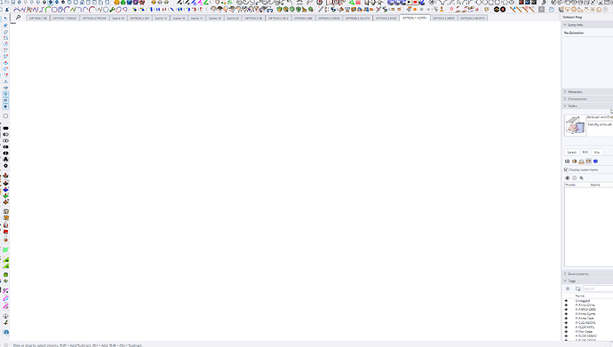Toggle visibility of Untagged tag

pos(566,301)
